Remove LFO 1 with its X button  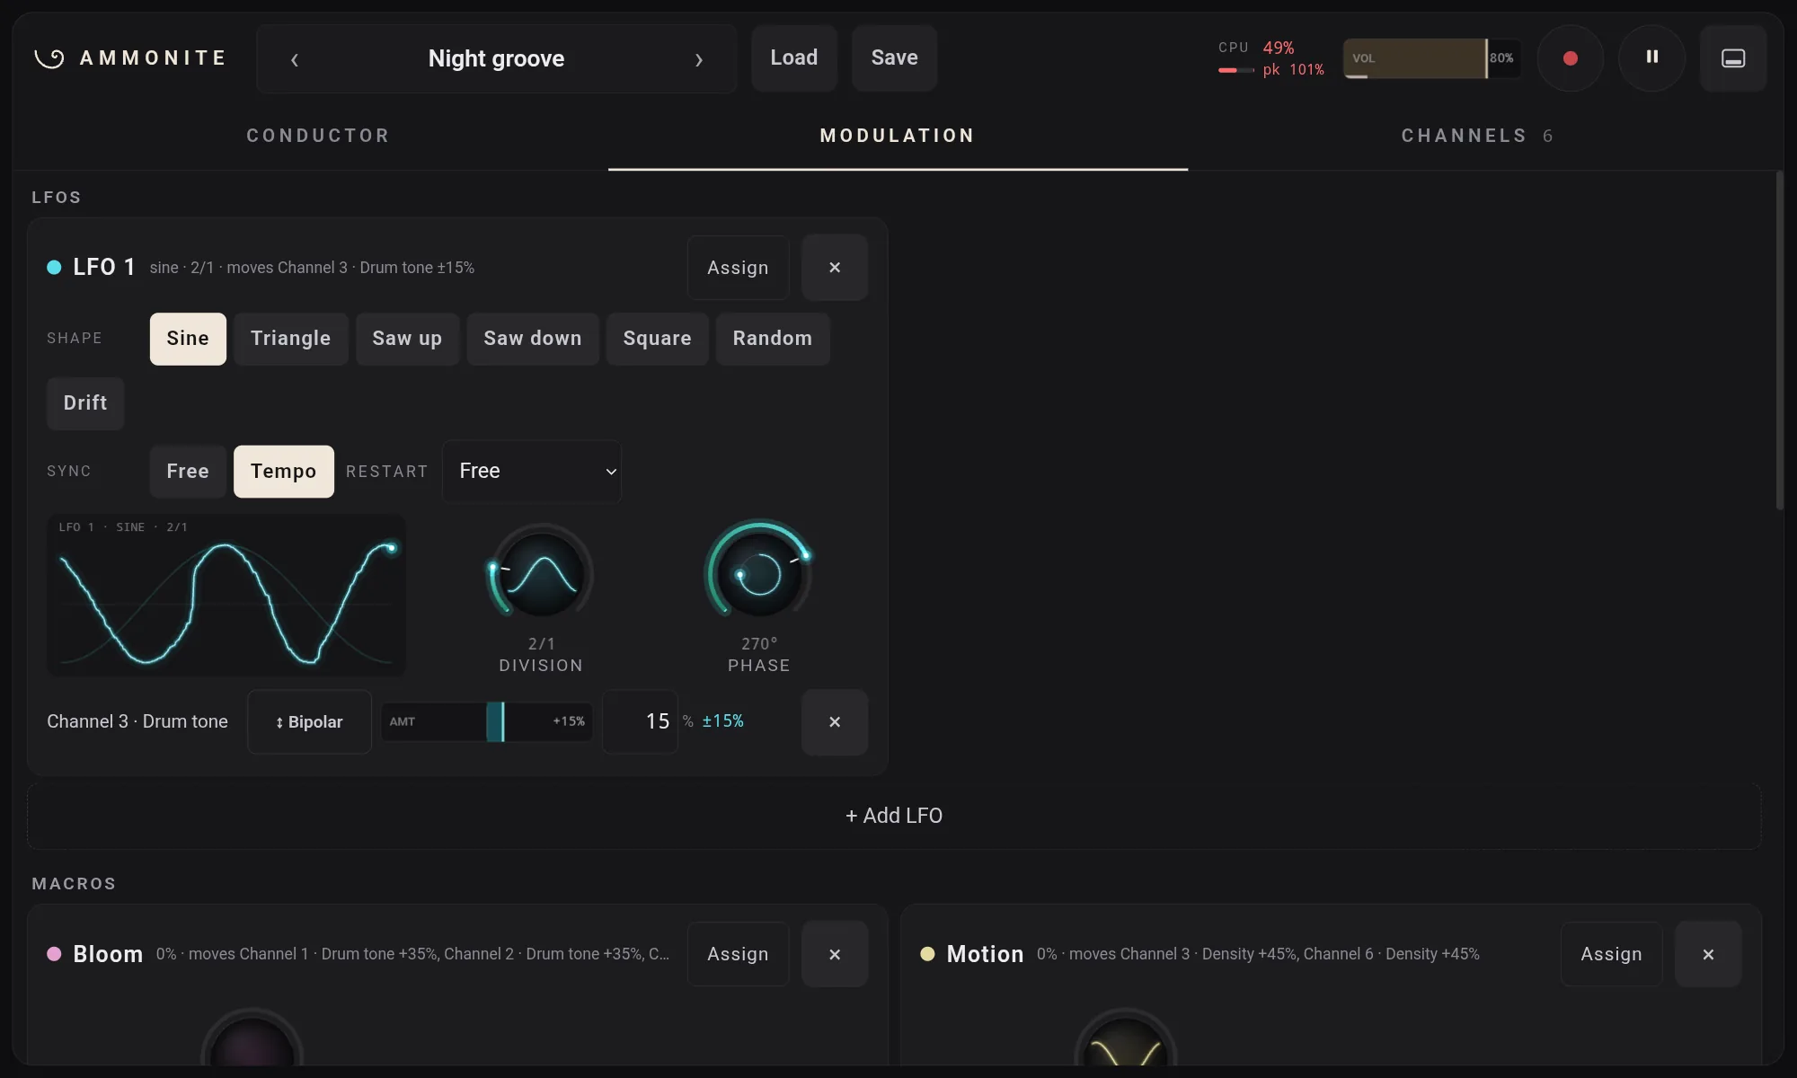click(x=835, y=268)
